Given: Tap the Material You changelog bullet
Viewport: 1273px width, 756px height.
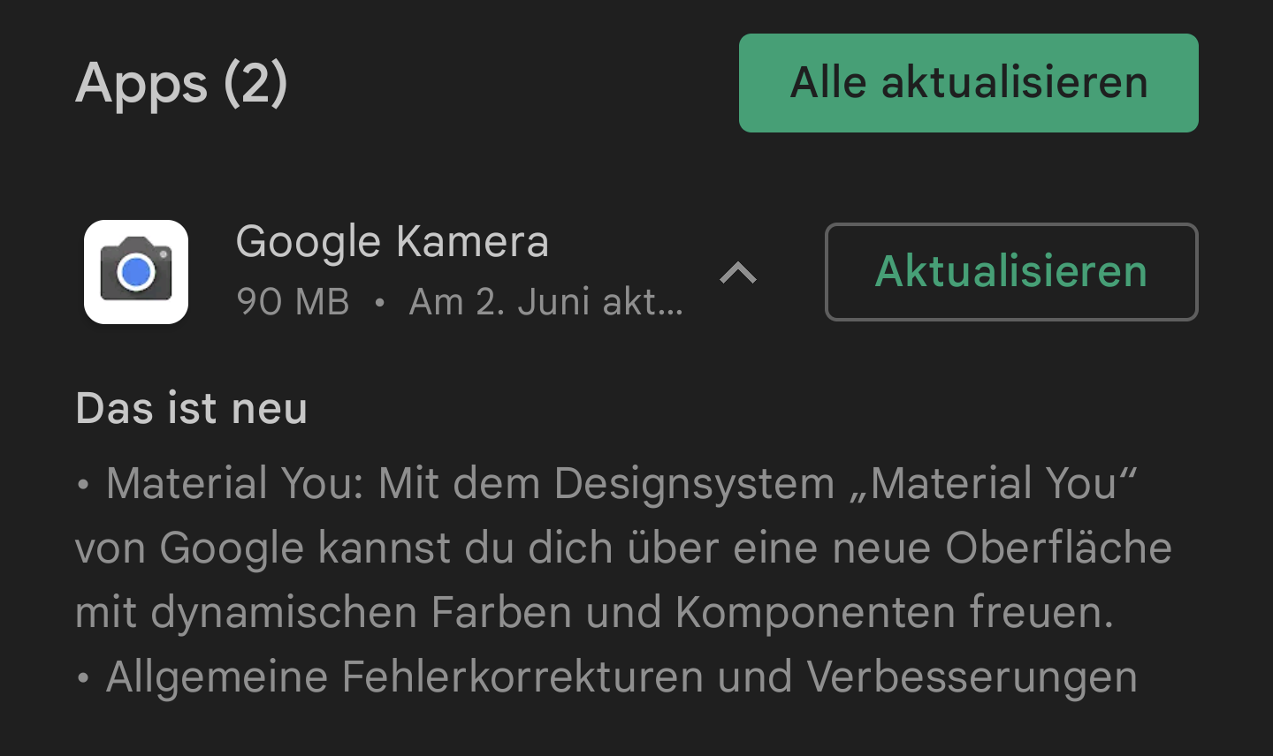Looking at the screenshot, I should pyautogui.click(x=607, y=484).
